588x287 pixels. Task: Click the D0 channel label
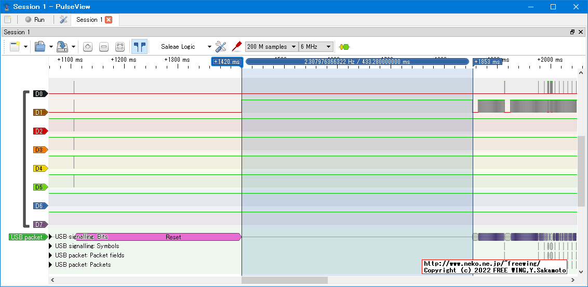click(x=39, y=94)
